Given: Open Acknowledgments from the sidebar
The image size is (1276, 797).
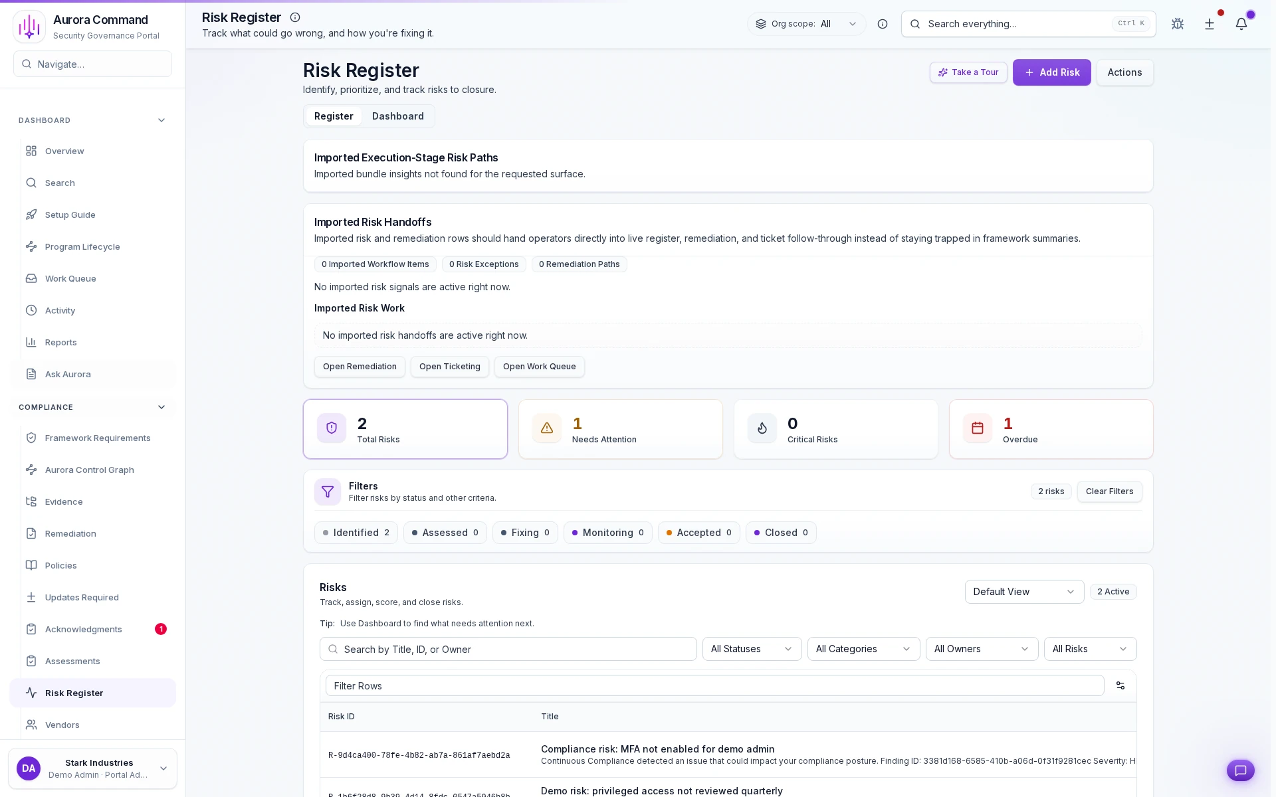Looking at the screenshot, I should point(84,629).
